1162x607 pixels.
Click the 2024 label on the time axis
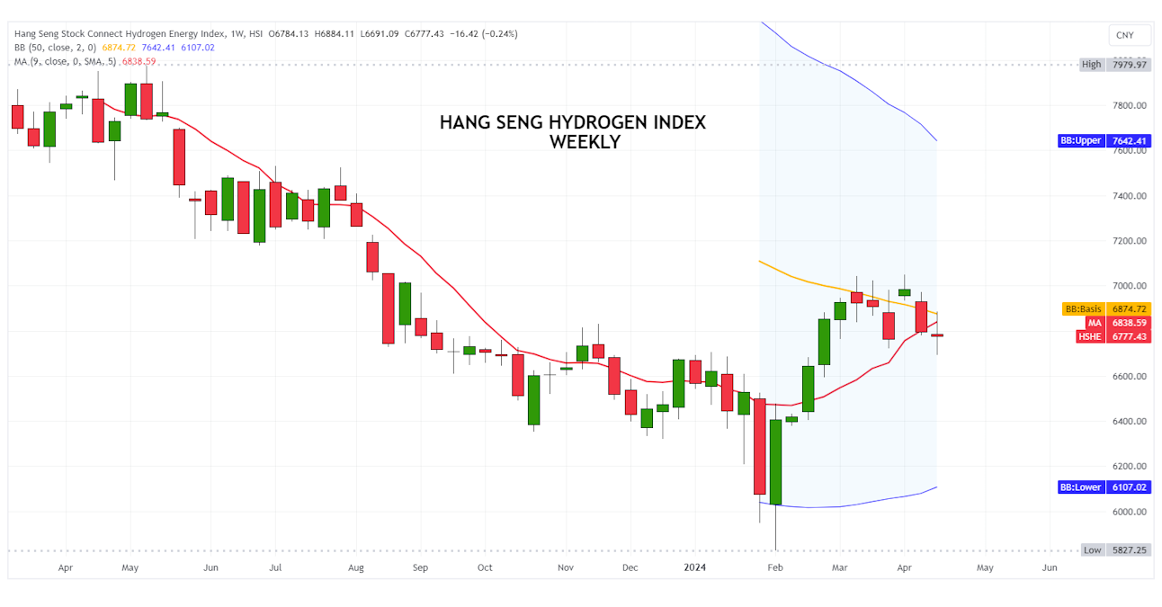click(x=694, y=567)
